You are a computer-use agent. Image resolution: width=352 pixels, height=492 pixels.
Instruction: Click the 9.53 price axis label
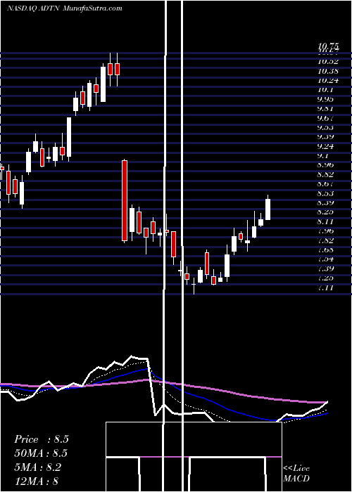pyautogui.click(x=326, y=127)
